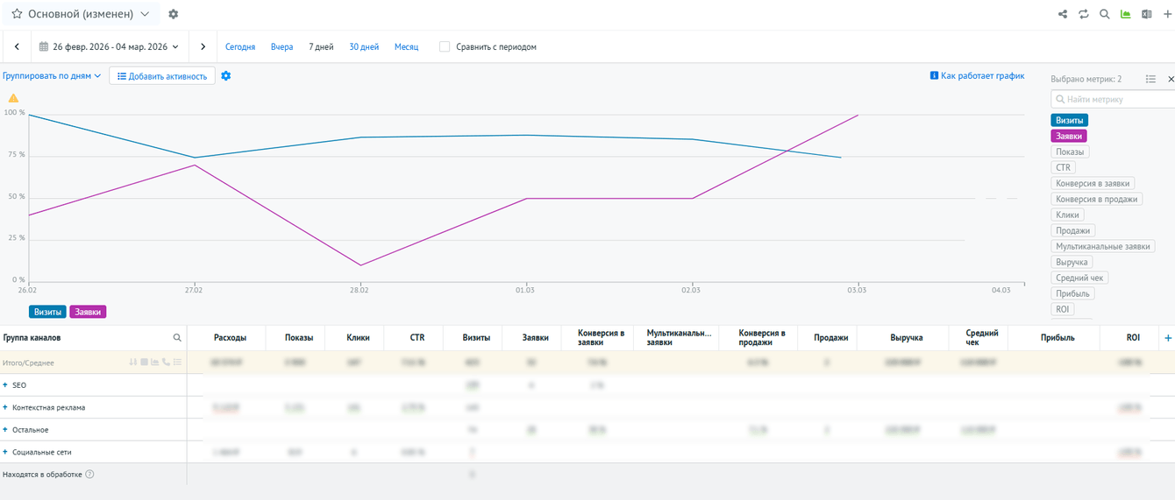Enable the Сравнить с периодом checkbox
Image resolution: width=1175 pixels, height=500 pixels.
point(445,47)
